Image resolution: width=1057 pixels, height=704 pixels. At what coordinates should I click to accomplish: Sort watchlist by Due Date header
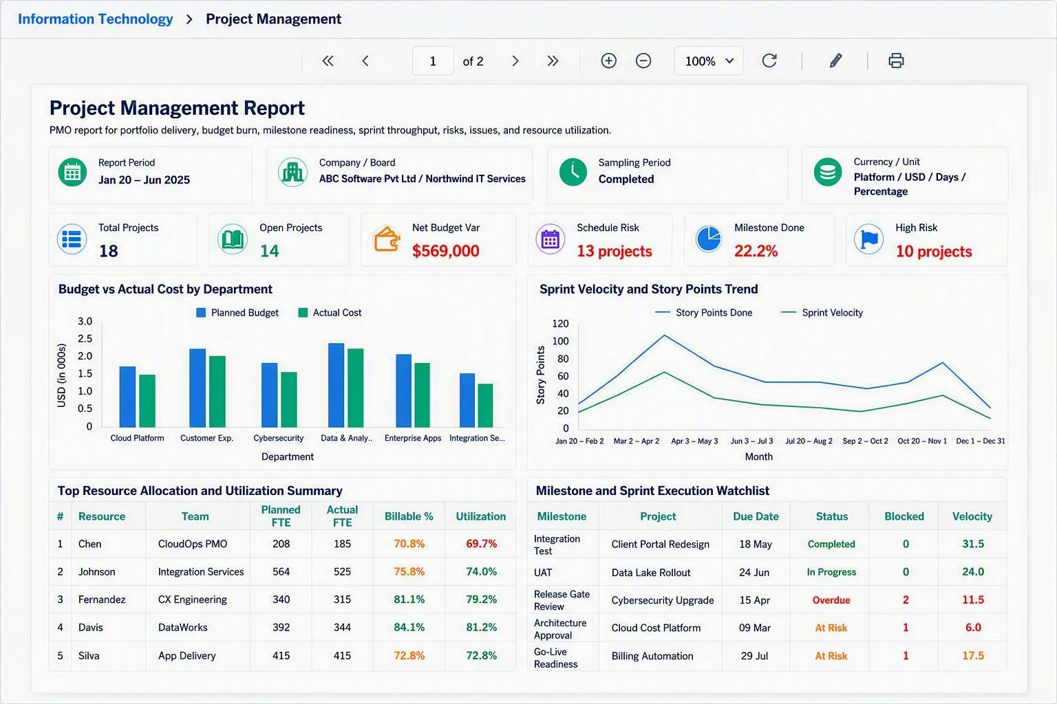[756, 516]
